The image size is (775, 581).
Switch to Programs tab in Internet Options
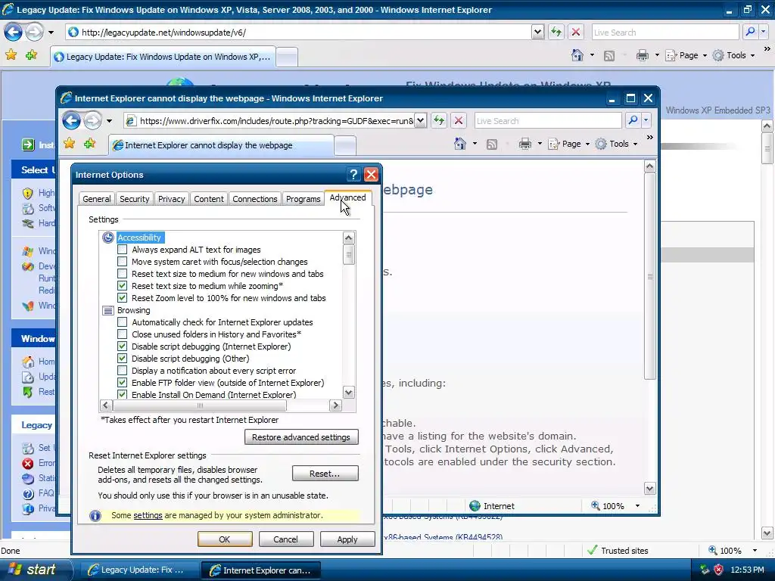[x=303, y=199]
